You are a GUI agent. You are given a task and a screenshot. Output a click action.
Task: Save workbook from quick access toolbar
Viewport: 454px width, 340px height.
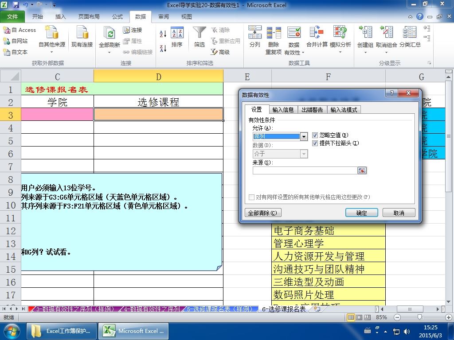coord(16,4)
